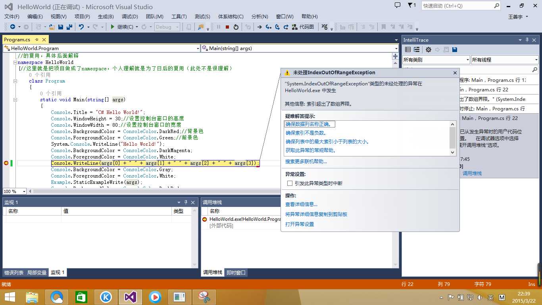Open the 工具(T) menu
This screenshot has width=542, height=305.
[x=179, y=16]
